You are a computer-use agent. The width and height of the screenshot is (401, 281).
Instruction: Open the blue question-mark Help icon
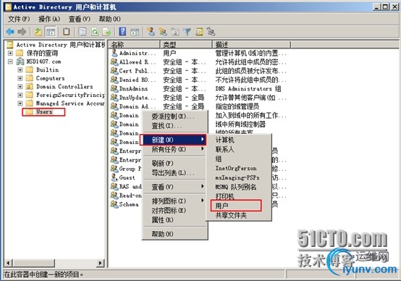(123, 32)
